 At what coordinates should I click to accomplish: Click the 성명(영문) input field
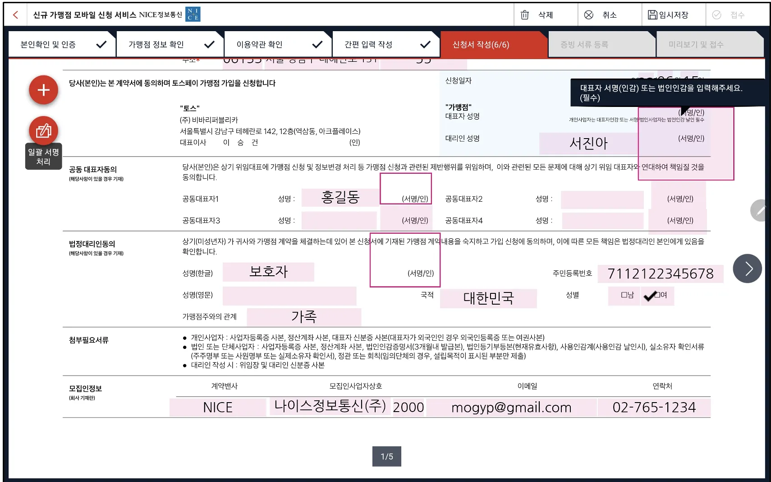coord(289,296)
